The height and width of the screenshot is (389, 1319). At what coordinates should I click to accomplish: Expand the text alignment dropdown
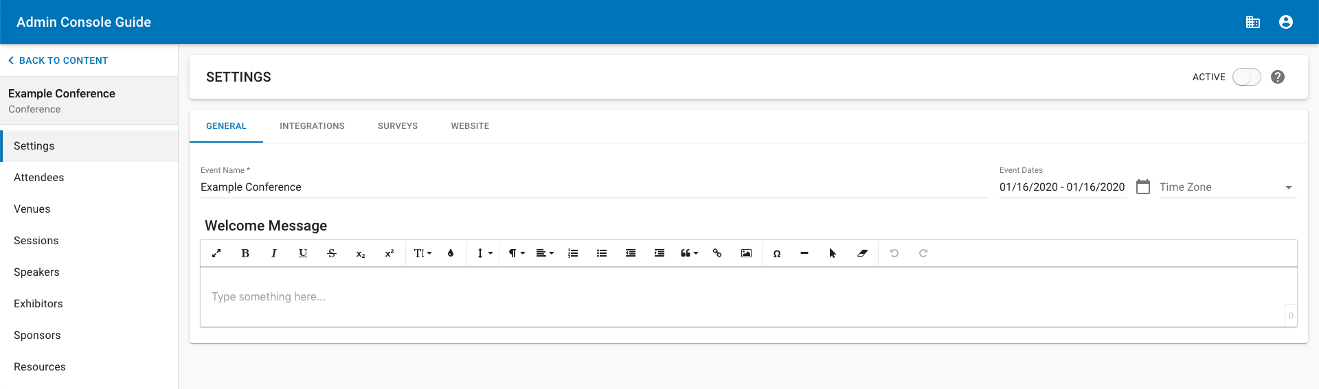(545, 253)
